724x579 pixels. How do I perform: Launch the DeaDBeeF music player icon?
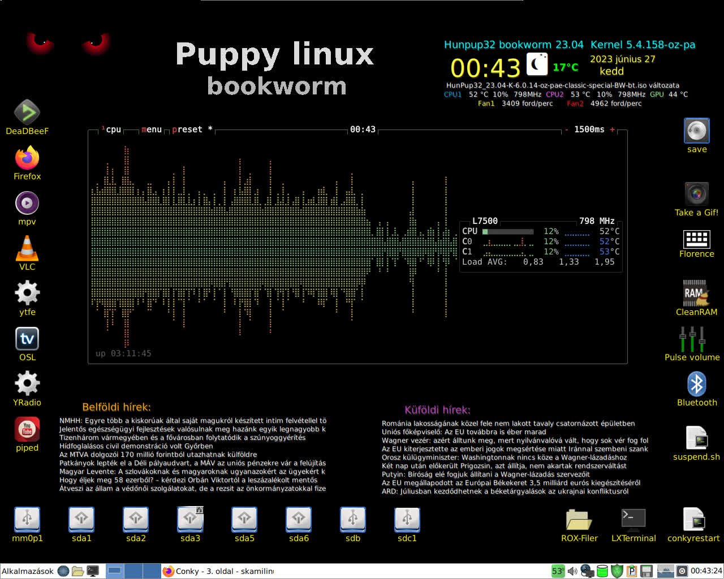pos(27,113)
